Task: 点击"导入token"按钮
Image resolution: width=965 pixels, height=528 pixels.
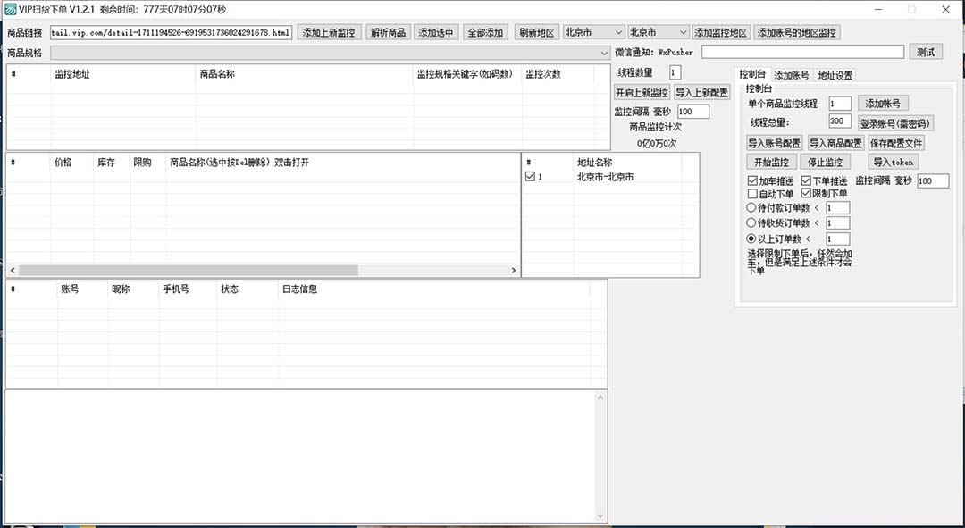Action: (x=893, y=161)
